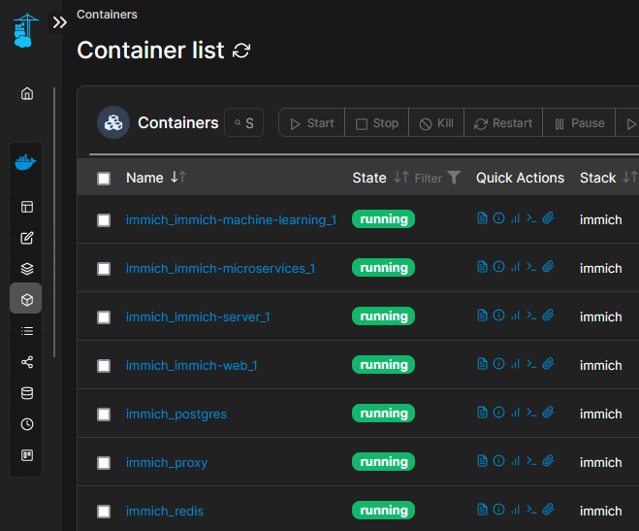Select the Docker environment whale icon

click(25, 162)
